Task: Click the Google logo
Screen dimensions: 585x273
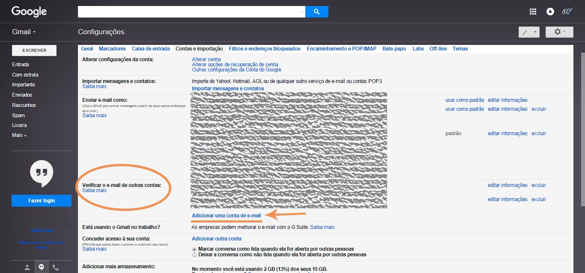Action: click(29, 12)
